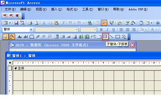
Task: Select the Line drawing tool
Action: pos(112,37)
